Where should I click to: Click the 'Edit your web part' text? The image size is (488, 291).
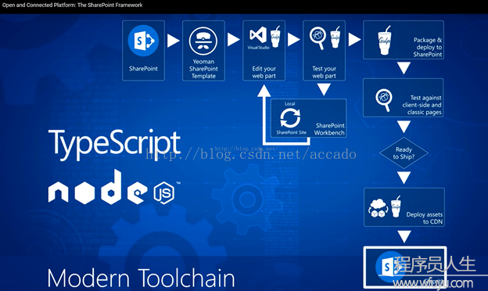tap(264, 72)
